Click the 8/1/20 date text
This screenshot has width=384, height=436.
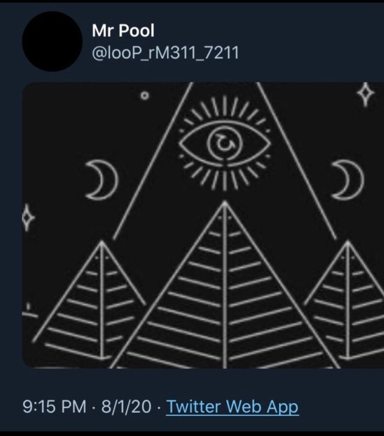(126, 406)
